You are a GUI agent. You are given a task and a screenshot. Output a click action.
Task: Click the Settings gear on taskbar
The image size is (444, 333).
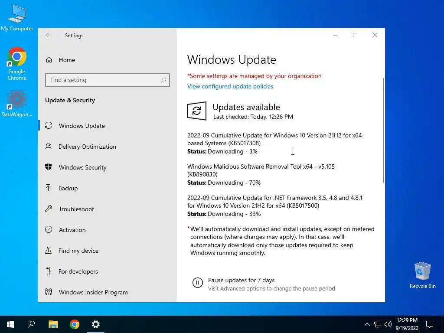(96, 324)
